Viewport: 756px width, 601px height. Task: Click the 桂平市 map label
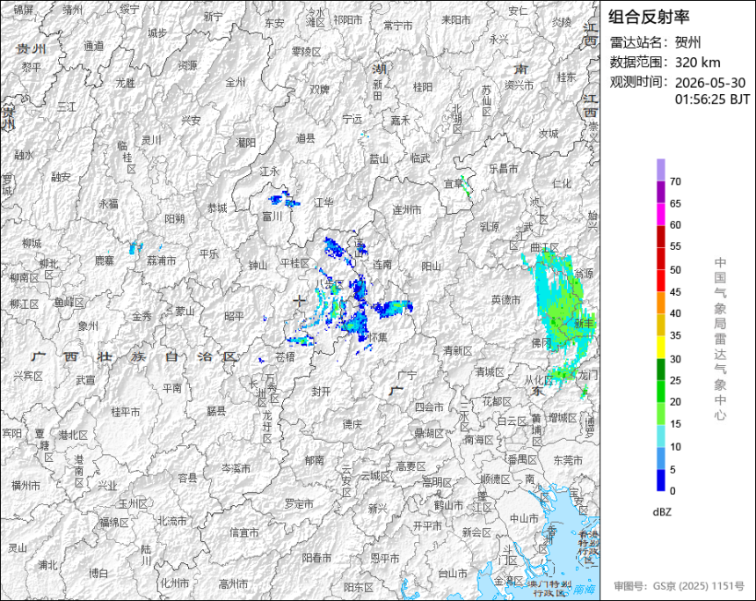point(126,412)
